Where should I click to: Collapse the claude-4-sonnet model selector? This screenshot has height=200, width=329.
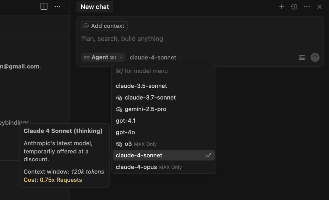[x=155, y=58]
